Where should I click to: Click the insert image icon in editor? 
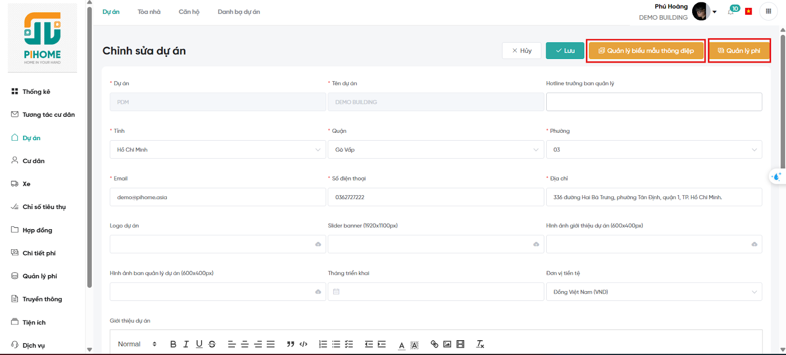447,344
